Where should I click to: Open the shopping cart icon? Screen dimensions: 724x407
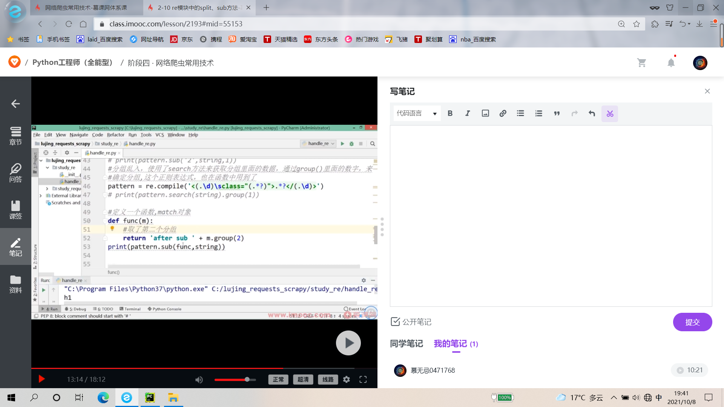tap(641, 63)
